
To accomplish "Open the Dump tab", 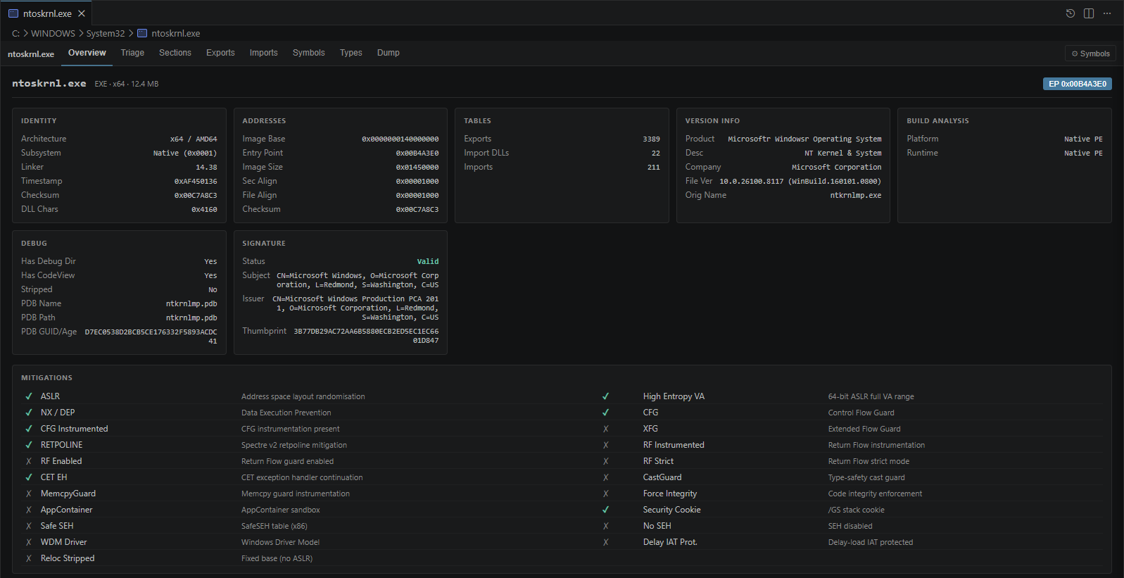I will click(389, 53).
